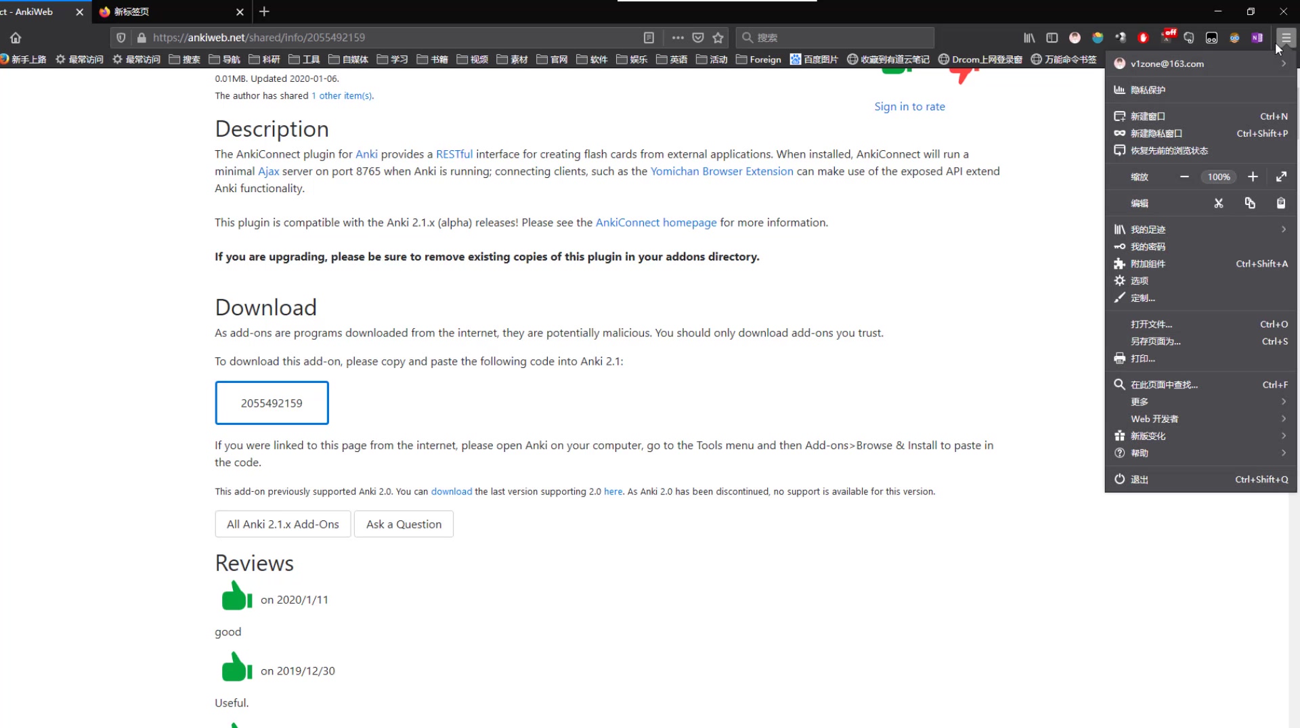Save page to Pocket icon
This screenshot has height=728, width=1300.
coord(698,38)
